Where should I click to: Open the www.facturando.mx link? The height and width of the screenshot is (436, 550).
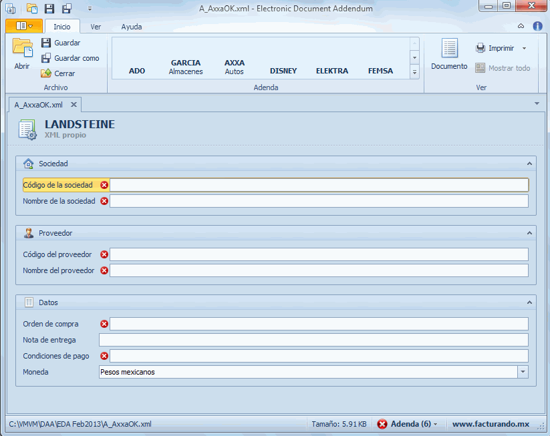click(491, 424)
